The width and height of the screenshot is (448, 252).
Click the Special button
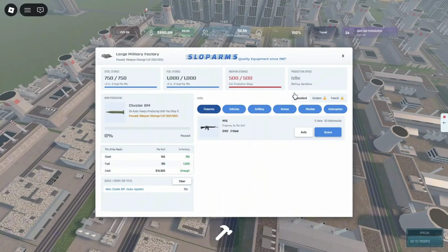point(425,233)
